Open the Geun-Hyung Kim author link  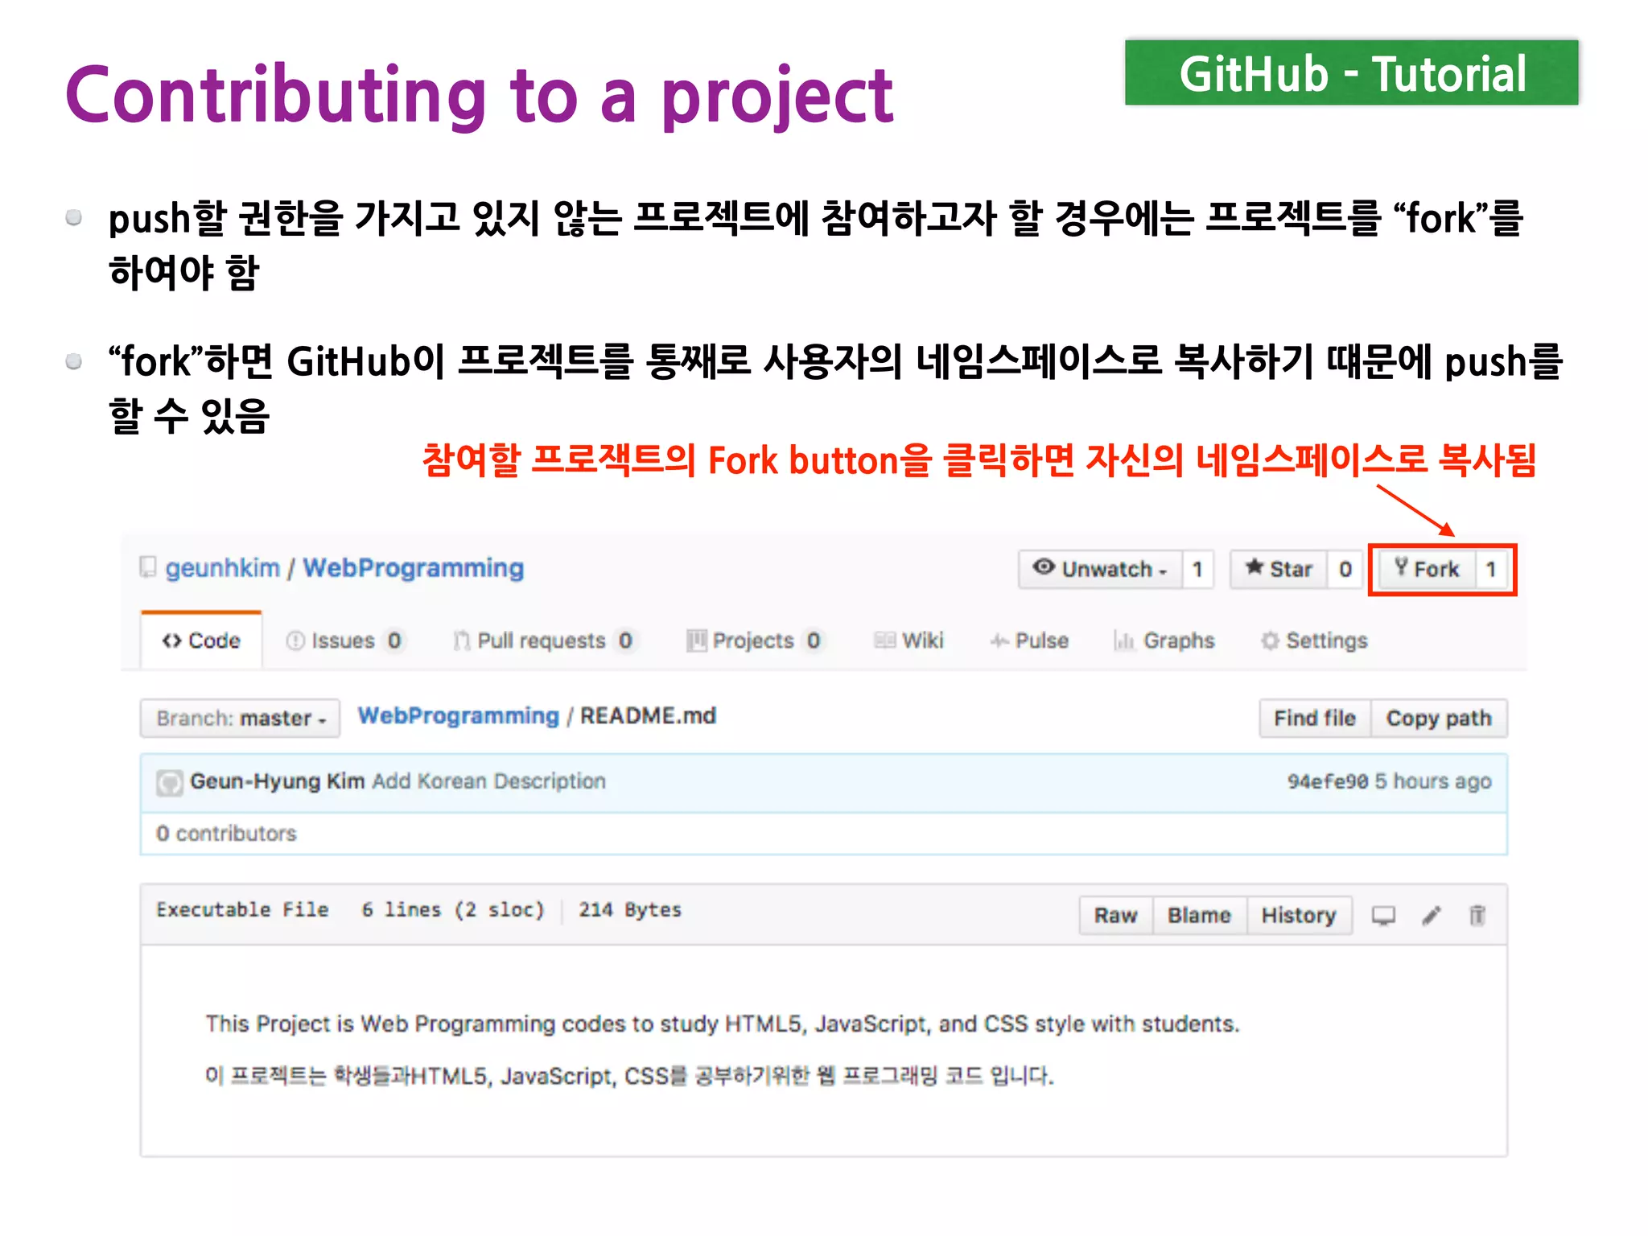tap(278, 781)
